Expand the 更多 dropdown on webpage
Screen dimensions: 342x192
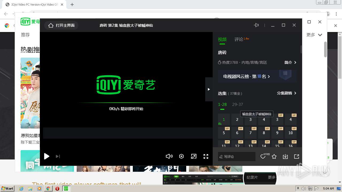point(314,35)
